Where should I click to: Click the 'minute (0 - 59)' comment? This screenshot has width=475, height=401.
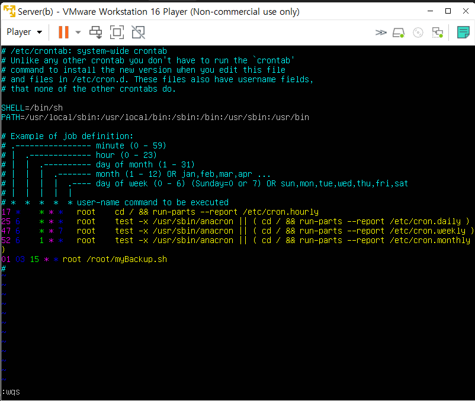(131, 145)
